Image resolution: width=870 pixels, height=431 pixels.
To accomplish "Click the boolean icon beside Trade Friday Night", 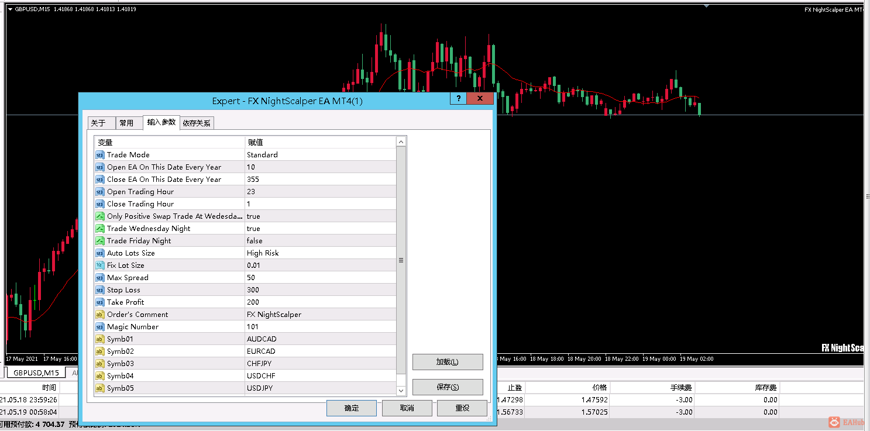I will [100, 241].
